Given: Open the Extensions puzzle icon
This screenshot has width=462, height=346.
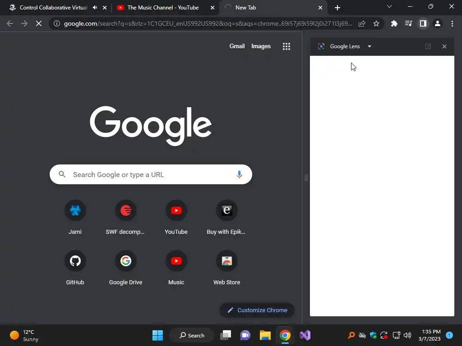Looking at the screenshot, I should point(394,23).
